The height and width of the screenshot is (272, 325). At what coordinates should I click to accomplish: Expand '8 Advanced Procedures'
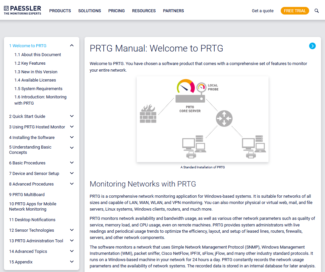pyautogui.click(x=72, y=184)
